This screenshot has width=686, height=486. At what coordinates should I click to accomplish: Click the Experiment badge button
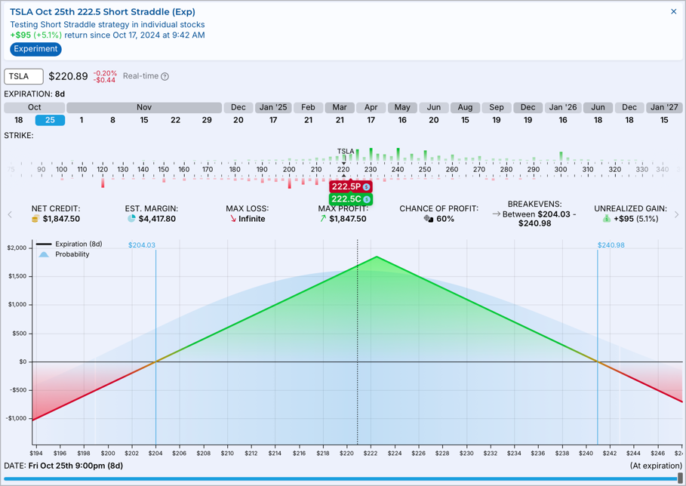[36, 49]
